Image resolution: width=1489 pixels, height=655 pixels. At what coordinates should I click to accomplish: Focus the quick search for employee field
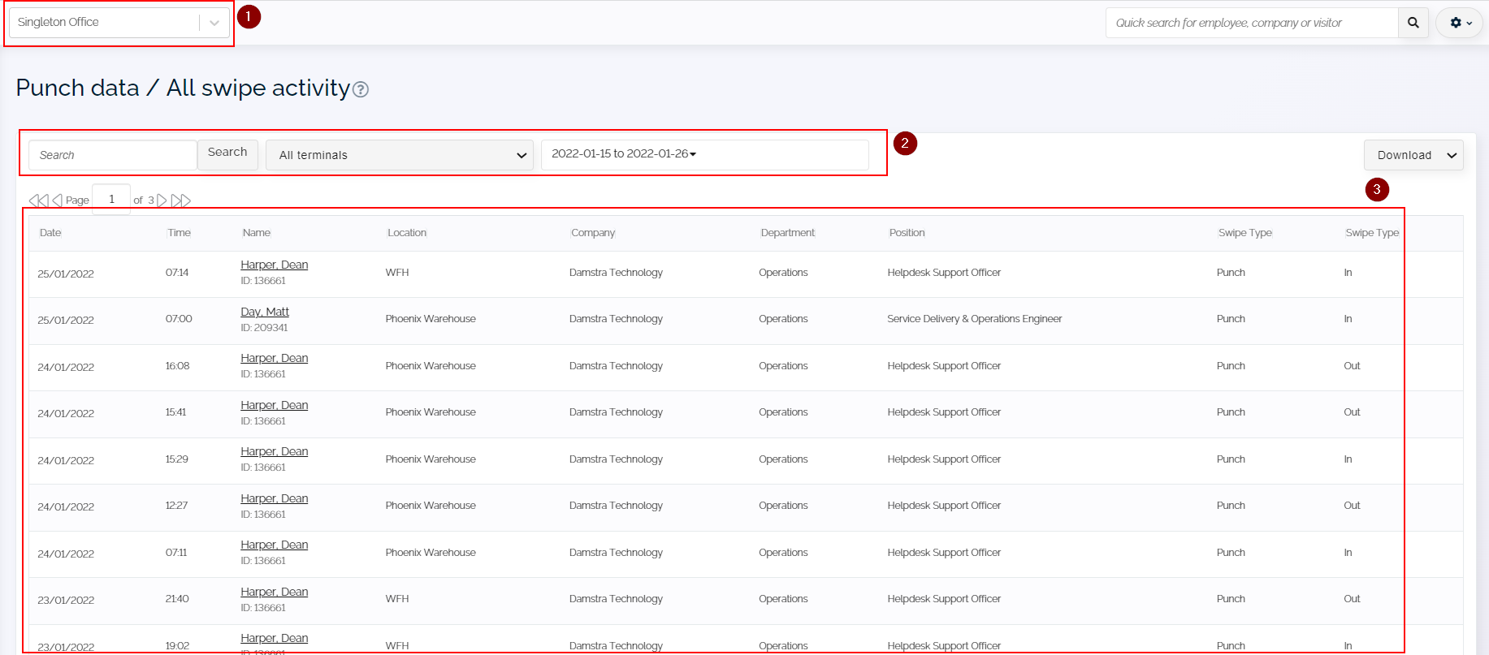pos(1251,23)
